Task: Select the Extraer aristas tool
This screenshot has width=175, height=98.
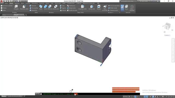Action: click(71, 8)
